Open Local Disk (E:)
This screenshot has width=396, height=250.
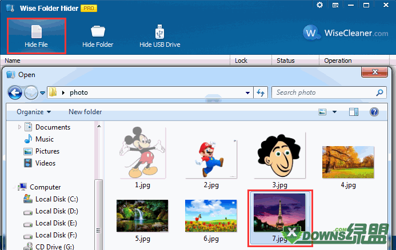tap(56, 223)
